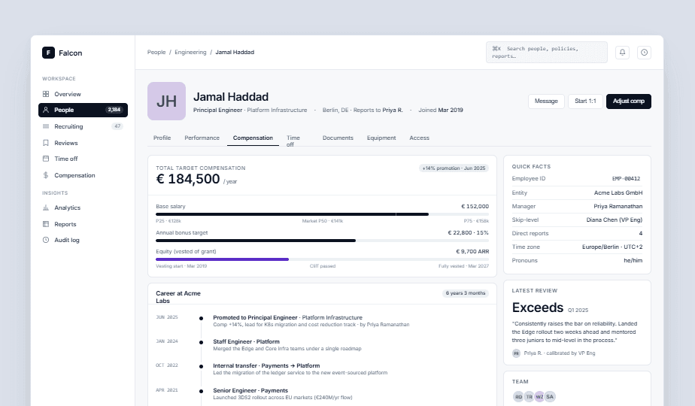Open the Documents tab
This screenshot has height=406, width=695.
click(338, 138)
